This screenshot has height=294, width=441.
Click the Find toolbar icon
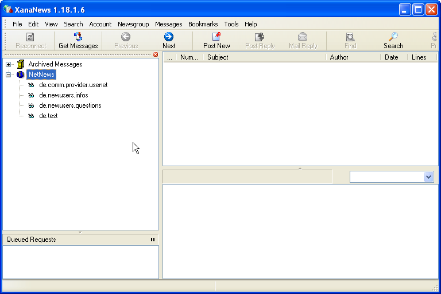(350, 37)
